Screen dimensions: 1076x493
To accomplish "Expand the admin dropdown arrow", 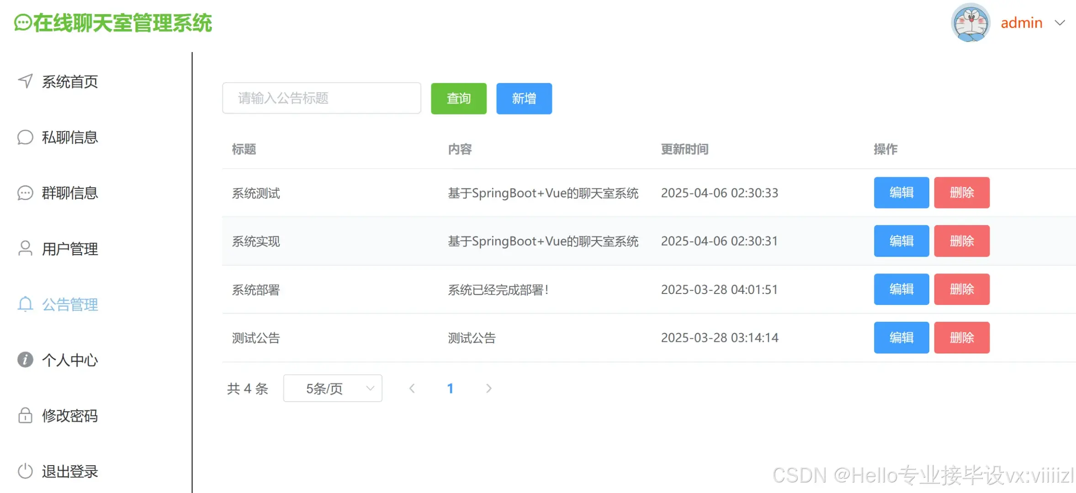I will (1060, 23).
